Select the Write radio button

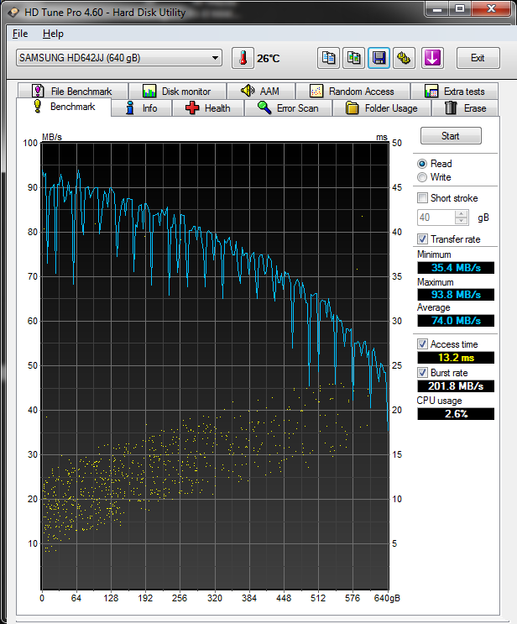coord(422,177)
